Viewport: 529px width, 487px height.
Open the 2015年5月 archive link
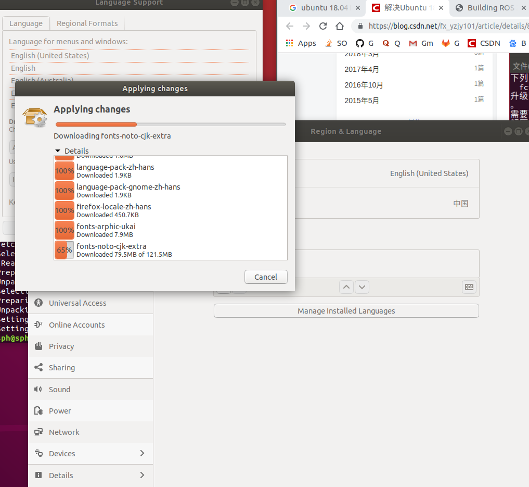pos(362,101)
